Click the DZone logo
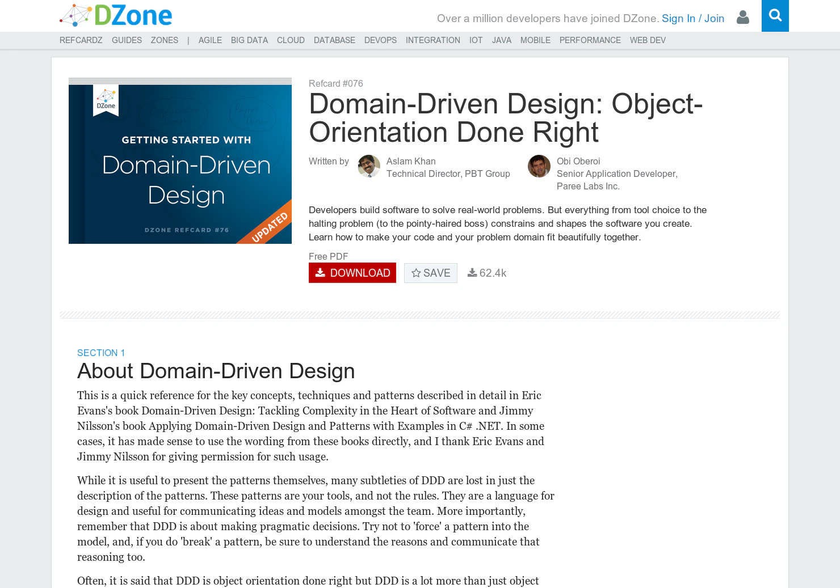840x588 pixels. 116,15
